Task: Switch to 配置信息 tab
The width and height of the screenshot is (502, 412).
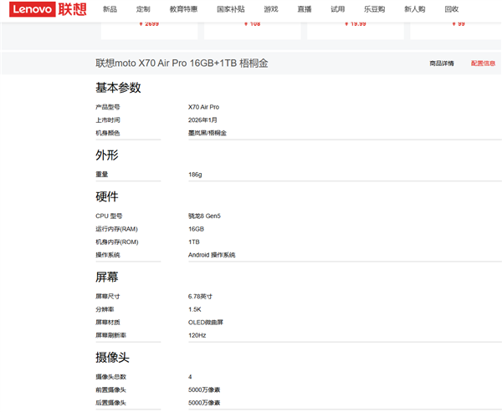Action: coord(483,64)
